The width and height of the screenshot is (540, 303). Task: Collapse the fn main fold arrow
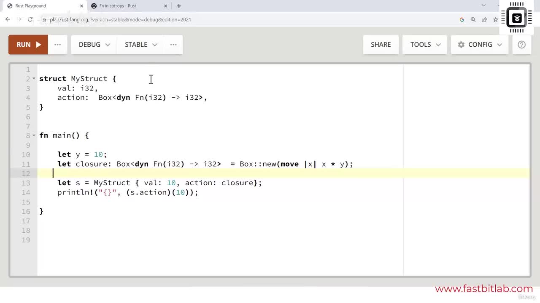point(34,136)
